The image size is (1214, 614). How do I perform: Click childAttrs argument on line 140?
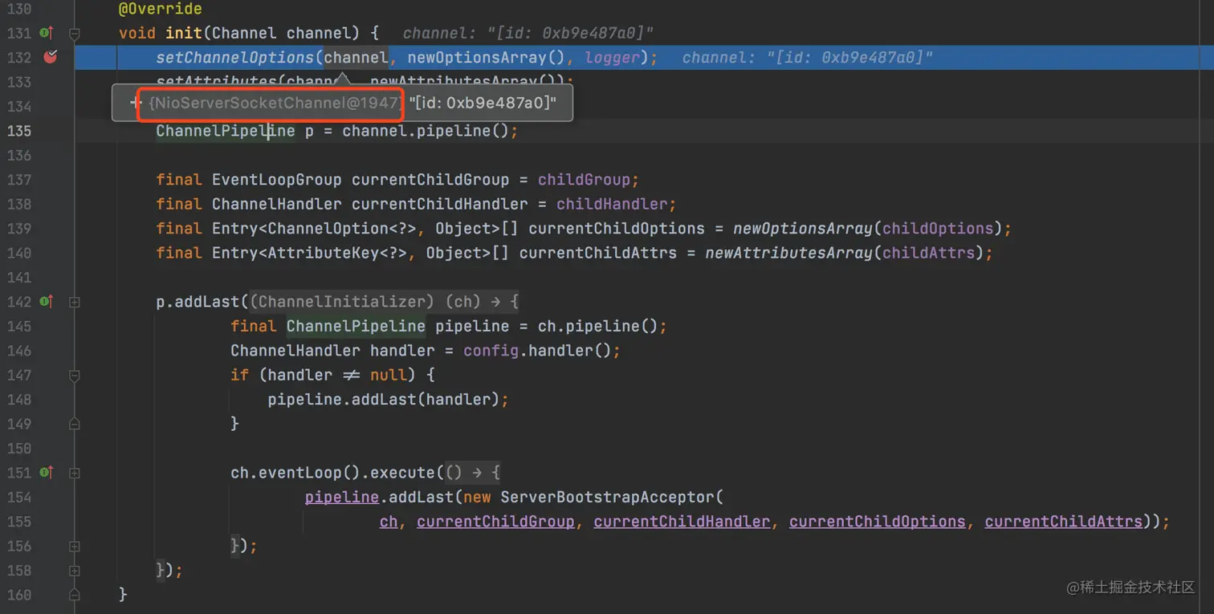929,253
